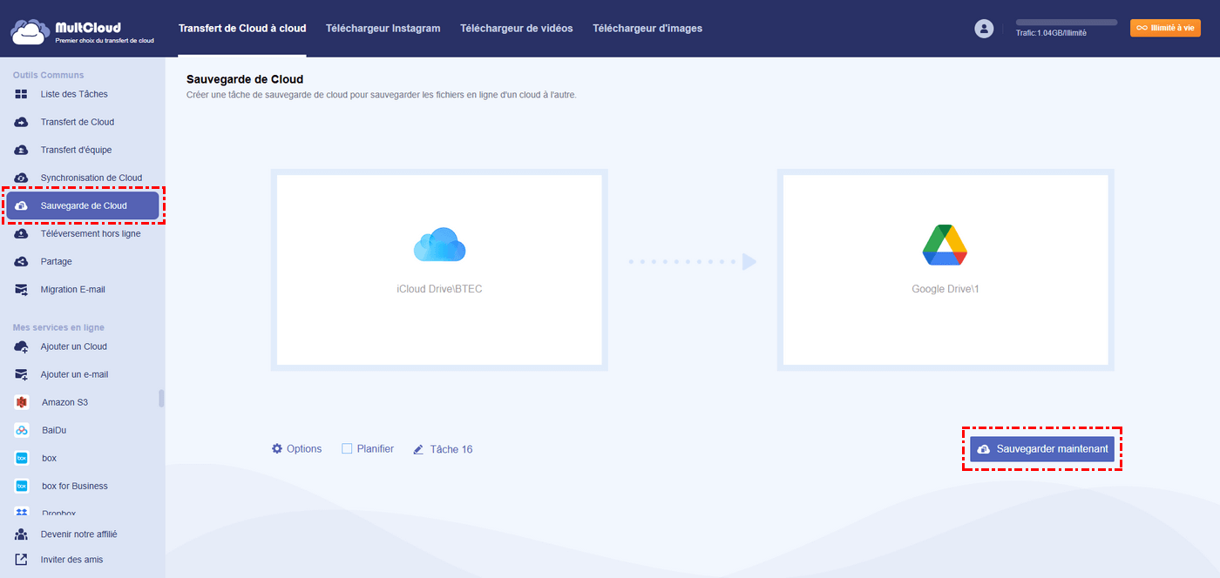Viewport: 1220px width, 578px height.
Task: Click the Partage label
Action: [56, 261]
